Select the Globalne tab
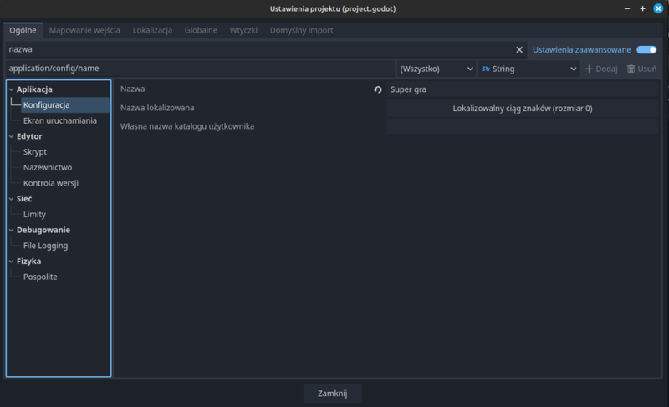 pyautogui.click(x=201, y=30)
